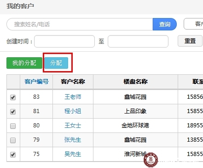Image resolution: width=203 pixels, height=168 pixels.
Task: Check the checkbox for customer 79
Action: point(13,140)
